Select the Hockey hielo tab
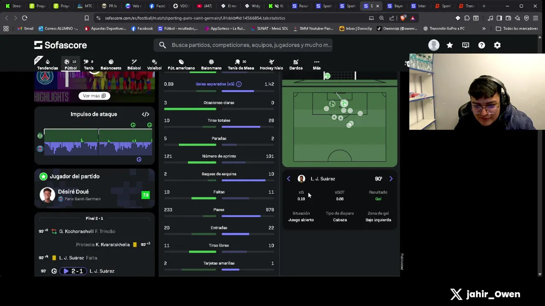Image resolution: width=545 pixels, height=306 pixels. pos(271,65)
